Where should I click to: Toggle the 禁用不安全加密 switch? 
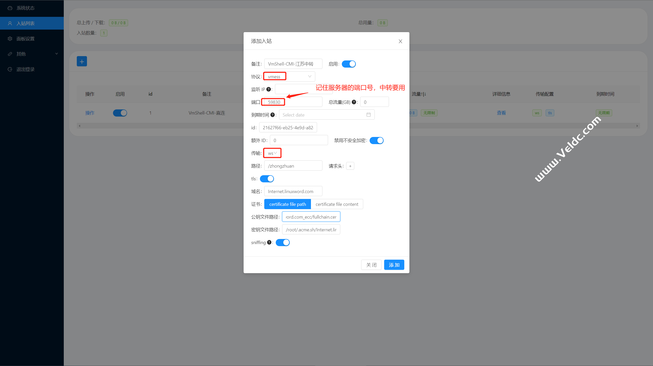click(376, 141)
